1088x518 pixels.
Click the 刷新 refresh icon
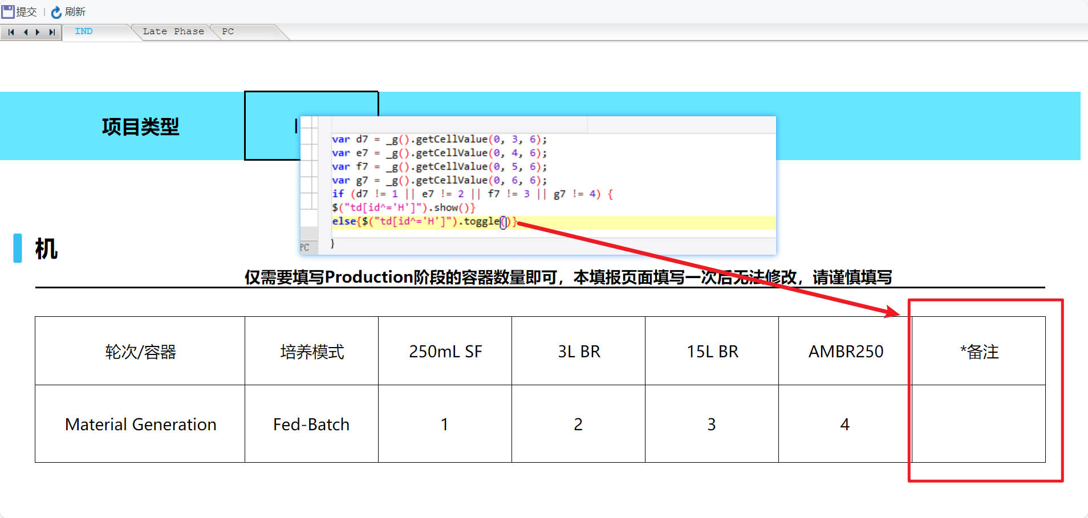pos(56,12)
